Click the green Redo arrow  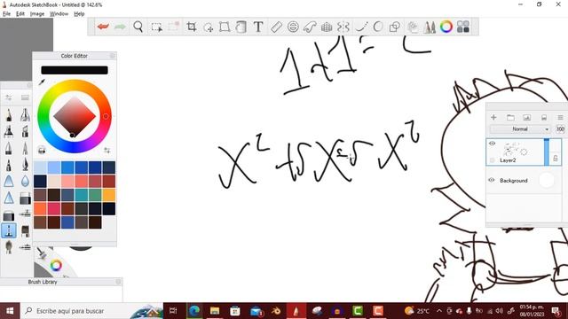click(x=121, y=27)
